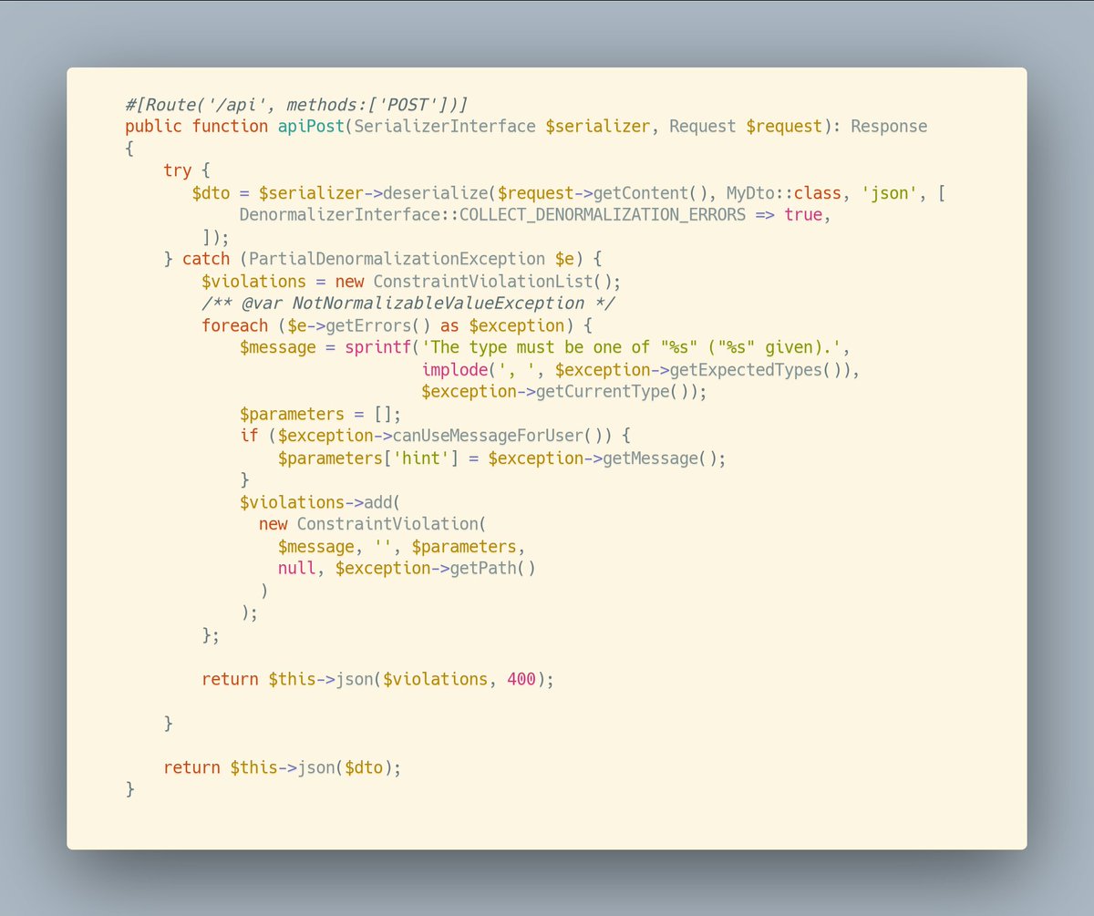1094x916 pixels.
Task: Click the getCurrentType() call
Action: [x=613, y=391]
